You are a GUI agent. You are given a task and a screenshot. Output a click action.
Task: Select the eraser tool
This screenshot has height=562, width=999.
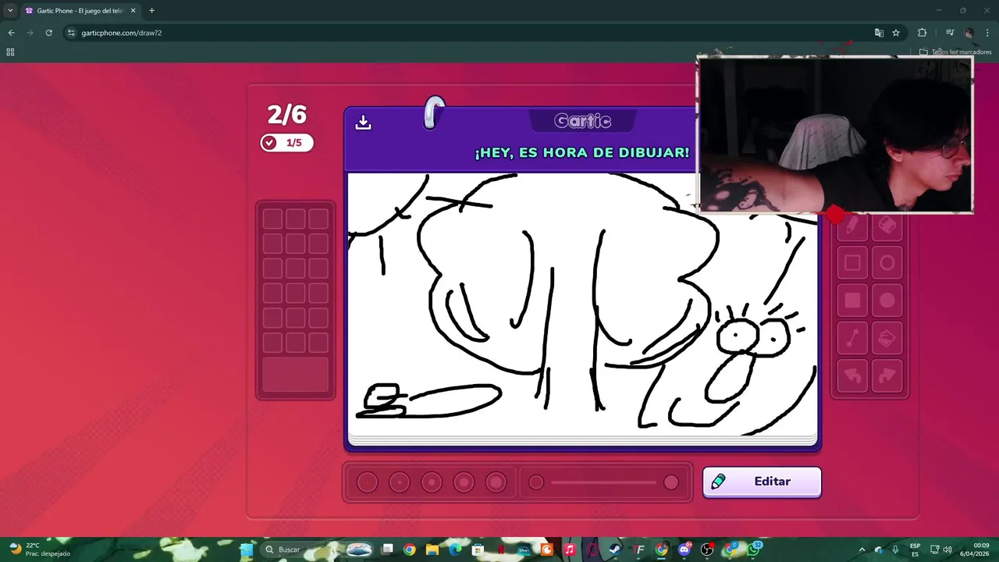887,226
